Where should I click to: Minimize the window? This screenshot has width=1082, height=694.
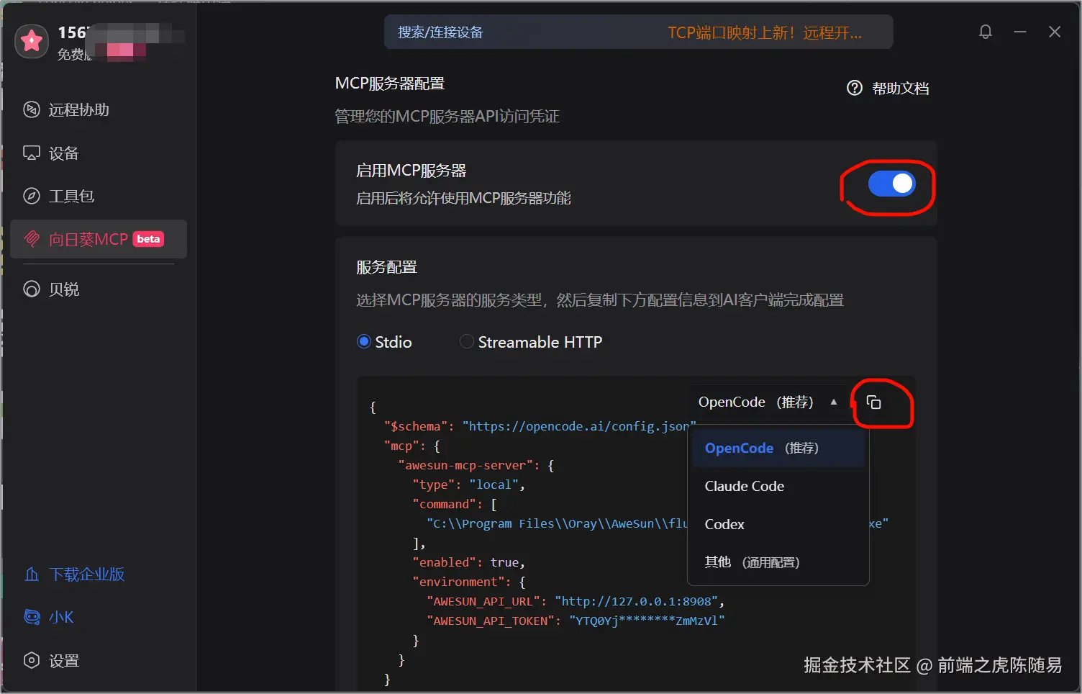coord(1020,32)
